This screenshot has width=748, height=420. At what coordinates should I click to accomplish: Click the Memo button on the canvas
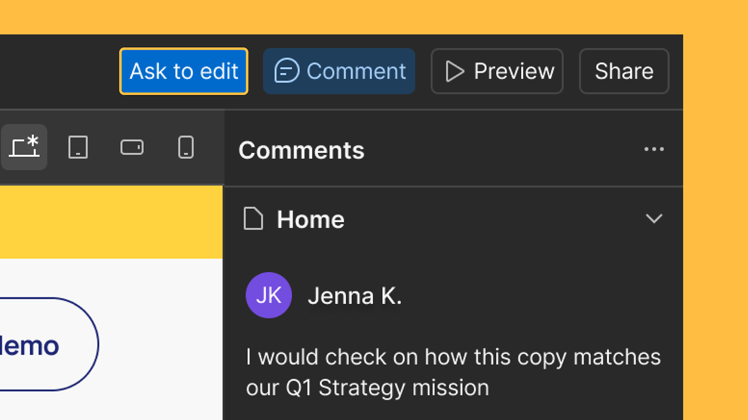(x=29, y=344)
